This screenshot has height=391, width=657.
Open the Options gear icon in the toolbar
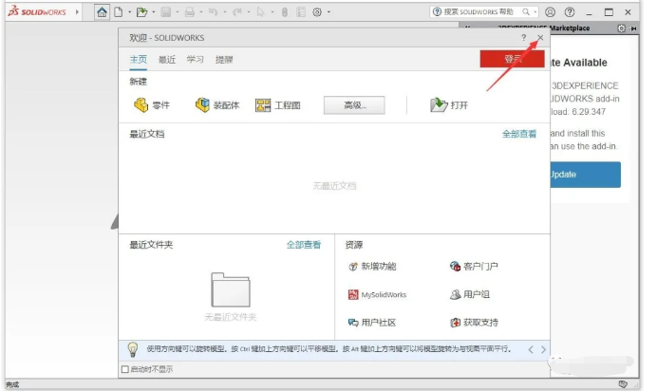pyautogui.click(x=317, y=12)
